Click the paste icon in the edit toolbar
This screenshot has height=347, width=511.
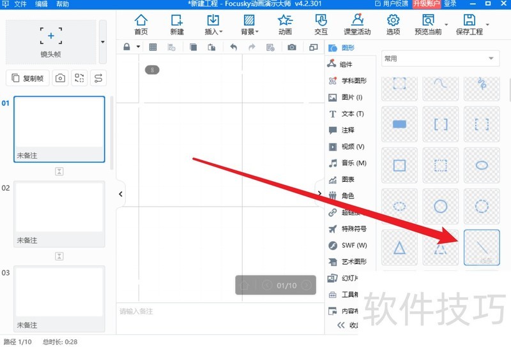point(211,47)
